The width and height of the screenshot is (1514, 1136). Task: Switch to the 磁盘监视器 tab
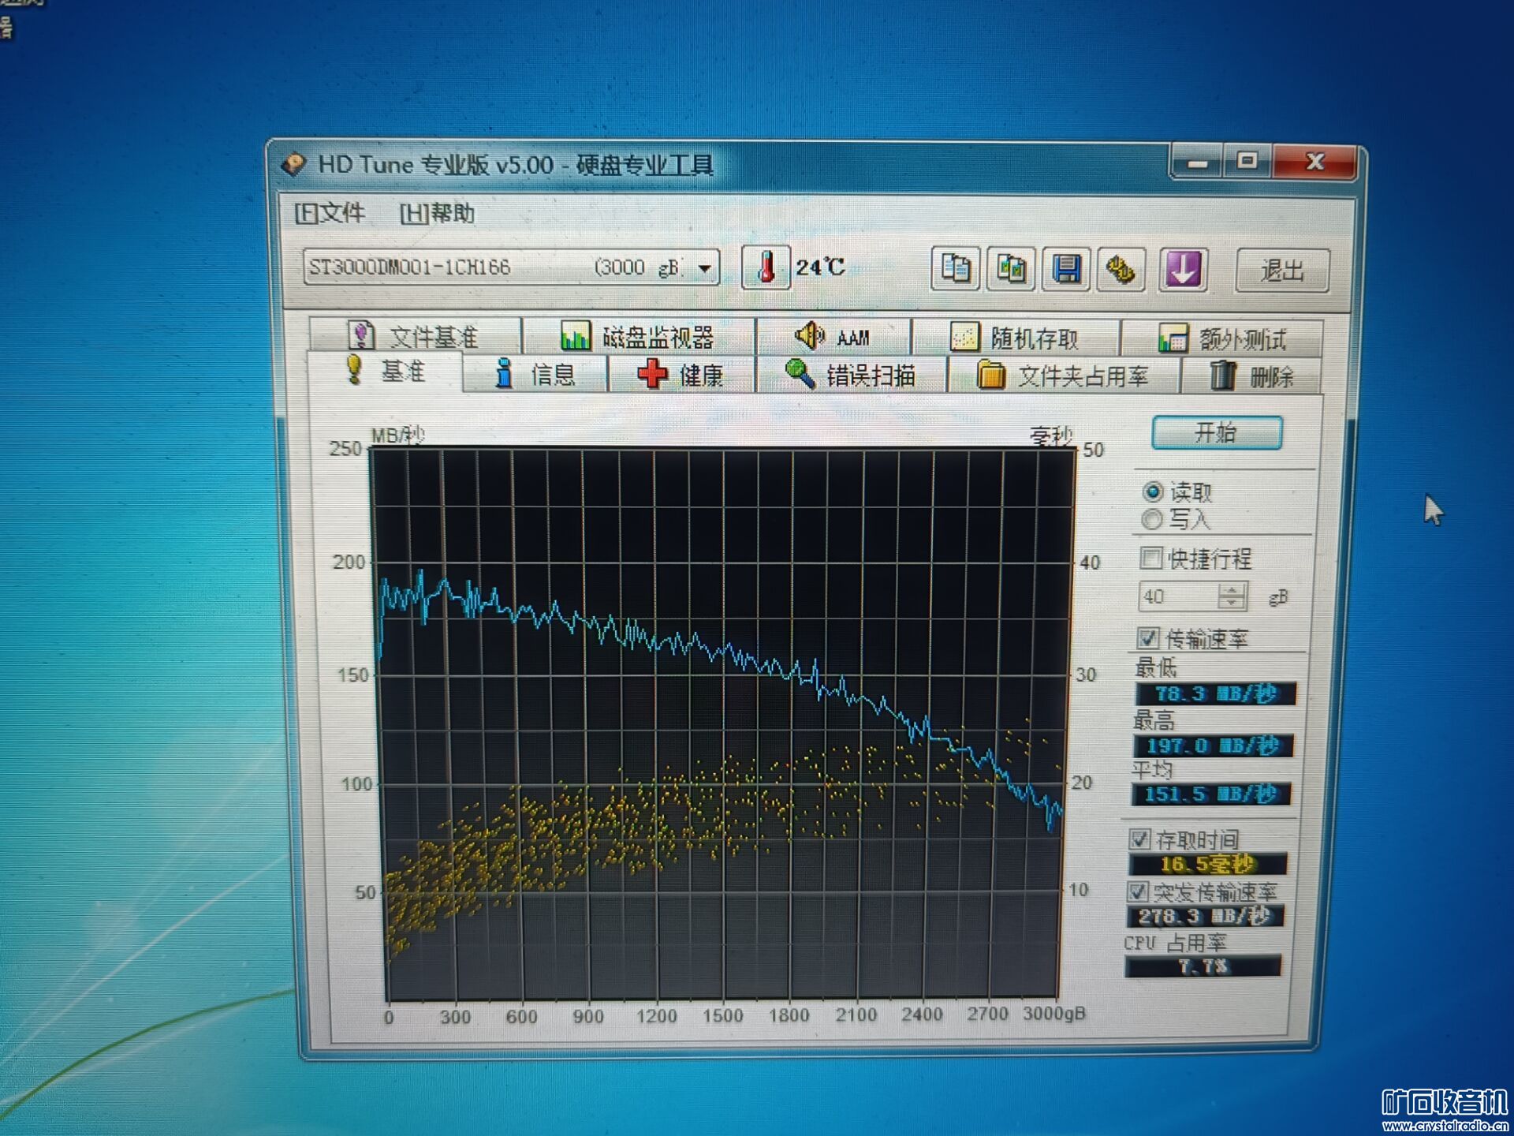click(x=638, y=337)
